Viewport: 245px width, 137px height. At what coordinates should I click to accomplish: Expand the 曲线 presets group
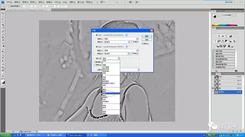point(214,54)
